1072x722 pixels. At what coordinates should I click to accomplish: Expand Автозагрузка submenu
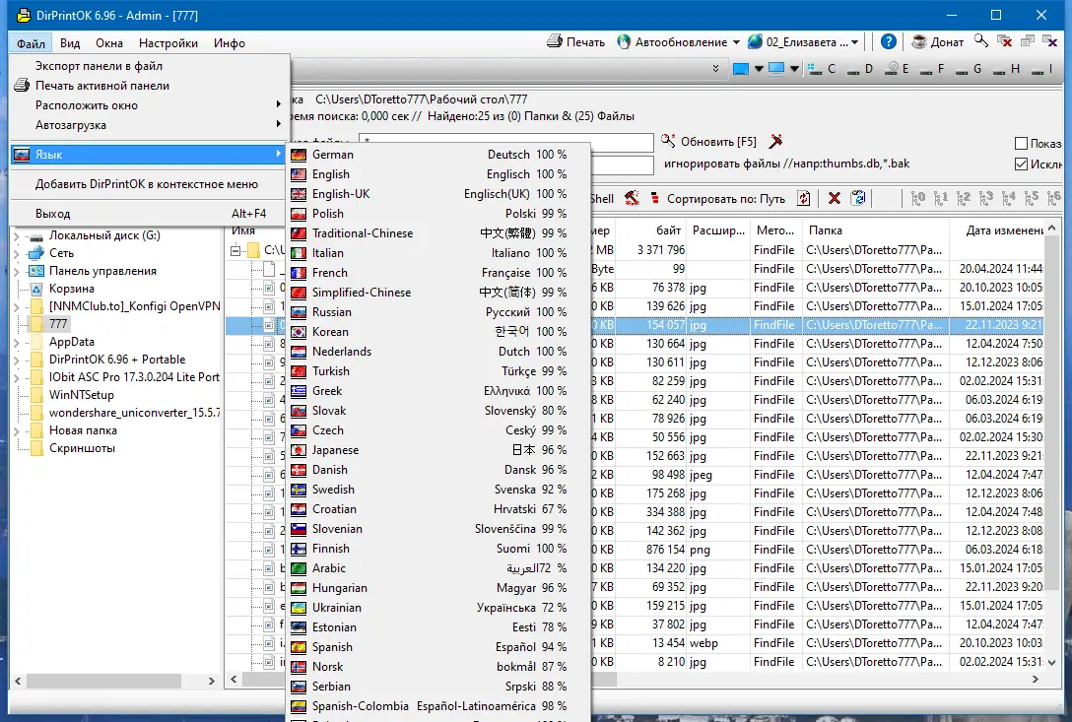click(147, 125)
